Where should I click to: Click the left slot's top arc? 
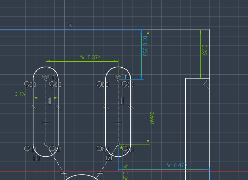pos(46,67)
